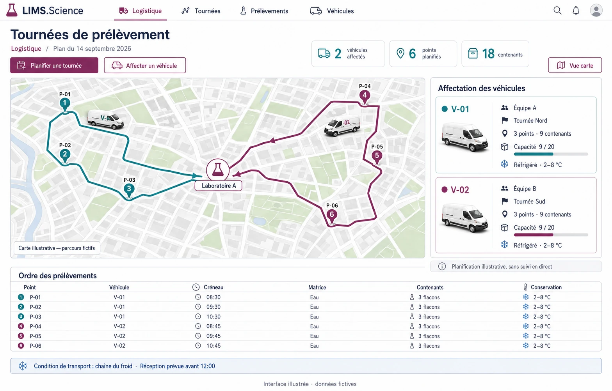Click V-01 capacity progress bar
The height and width of the screenshot is (391, 612).
(x=551, y=154)
